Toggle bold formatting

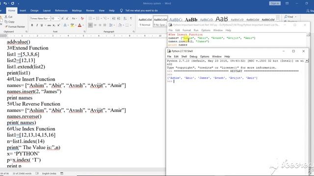coord(32,25)
